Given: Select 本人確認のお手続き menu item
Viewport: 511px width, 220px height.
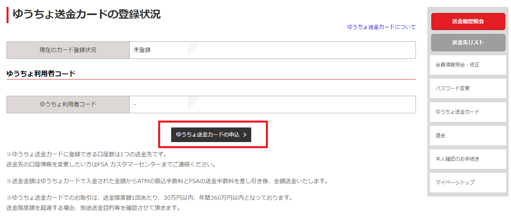Looking at the screenshot, I should click(468, 159).
